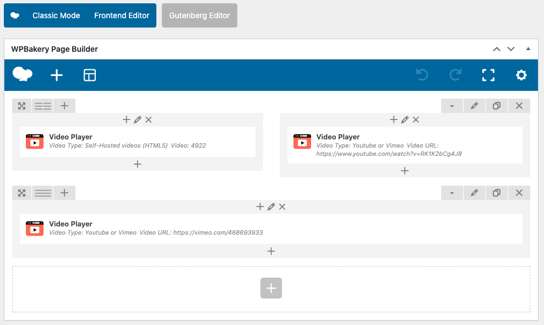Collapse the WPBakery Page Builder panel triangle
544x325 pixels.
528,48
